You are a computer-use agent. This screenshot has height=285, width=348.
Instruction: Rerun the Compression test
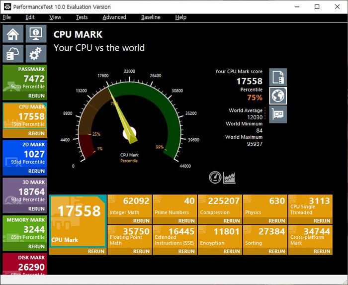(x=232, y=221)
